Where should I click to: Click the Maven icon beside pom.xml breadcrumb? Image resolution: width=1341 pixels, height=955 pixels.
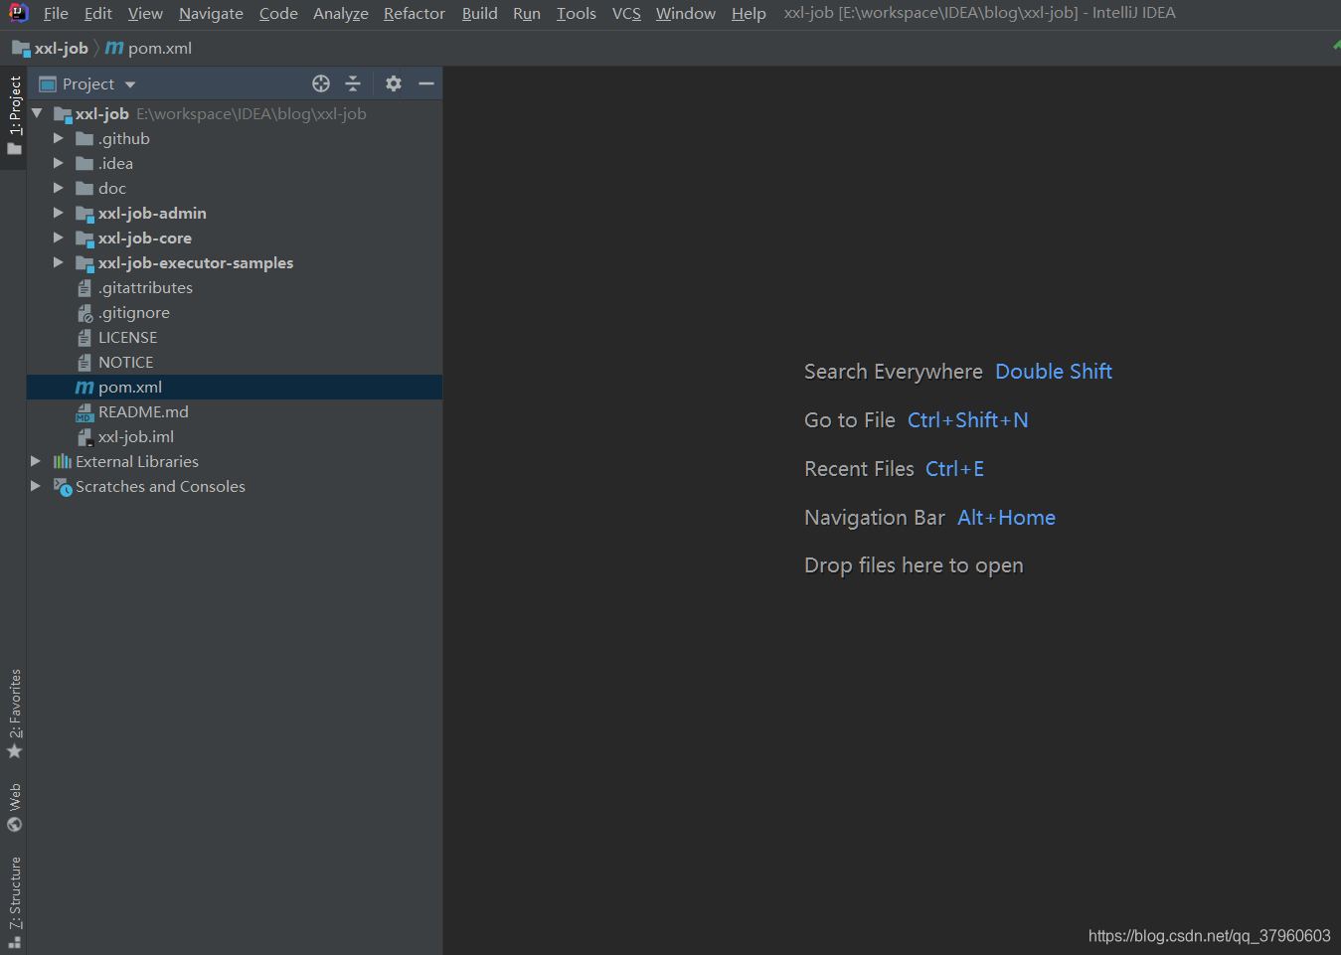(x=114, y=48)
